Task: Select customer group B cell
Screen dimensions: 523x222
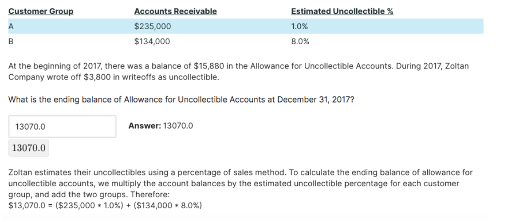Action: 11,42
